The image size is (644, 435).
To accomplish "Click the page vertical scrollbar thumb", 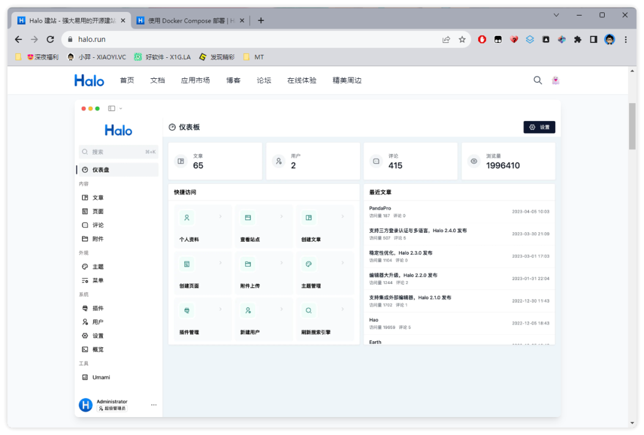I will [x=632, y=125].
